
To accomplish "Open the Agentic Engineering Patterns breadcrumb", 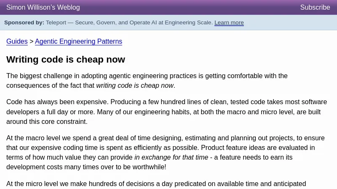I will [78, 42].
